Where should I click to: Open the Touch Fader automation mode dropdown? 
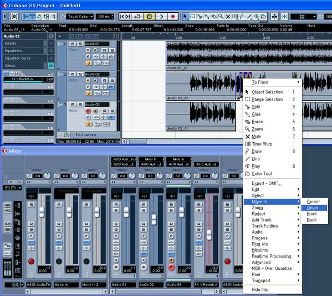80,17
